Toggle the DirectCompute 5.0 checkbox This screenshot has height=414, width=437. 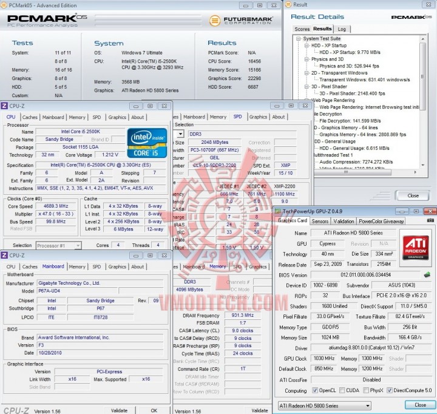pos(389,390)
